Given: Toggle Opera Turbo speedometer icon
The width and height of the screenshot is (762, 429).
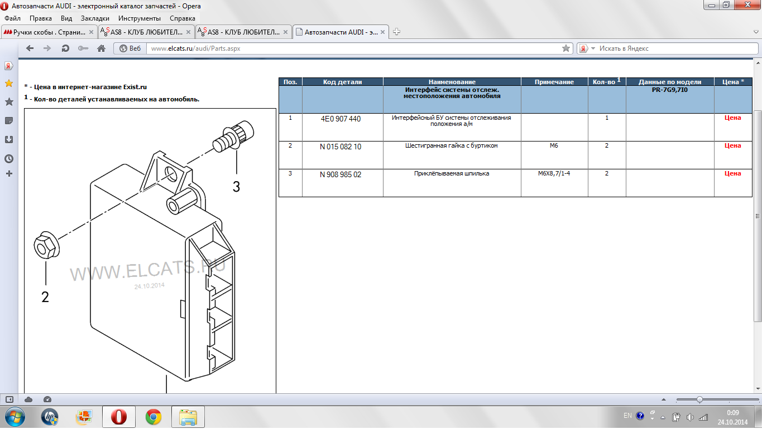Looking at the screenshot, I should pos(47,399).
